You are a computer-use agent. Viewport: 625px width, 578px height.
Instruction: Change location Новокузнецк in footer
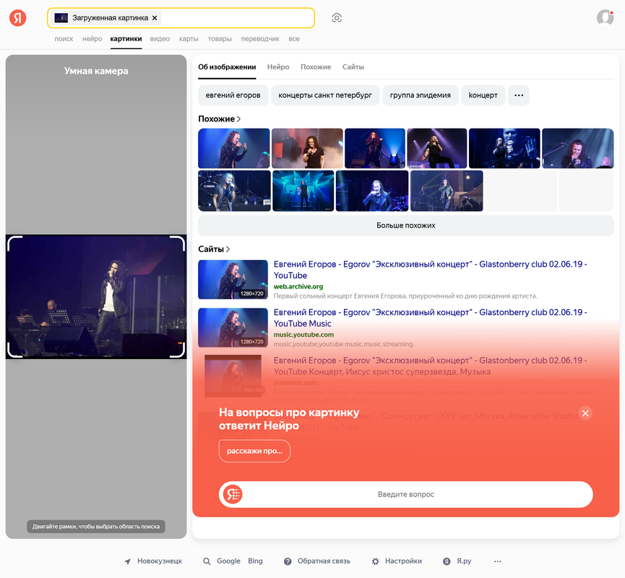point(160,561)
